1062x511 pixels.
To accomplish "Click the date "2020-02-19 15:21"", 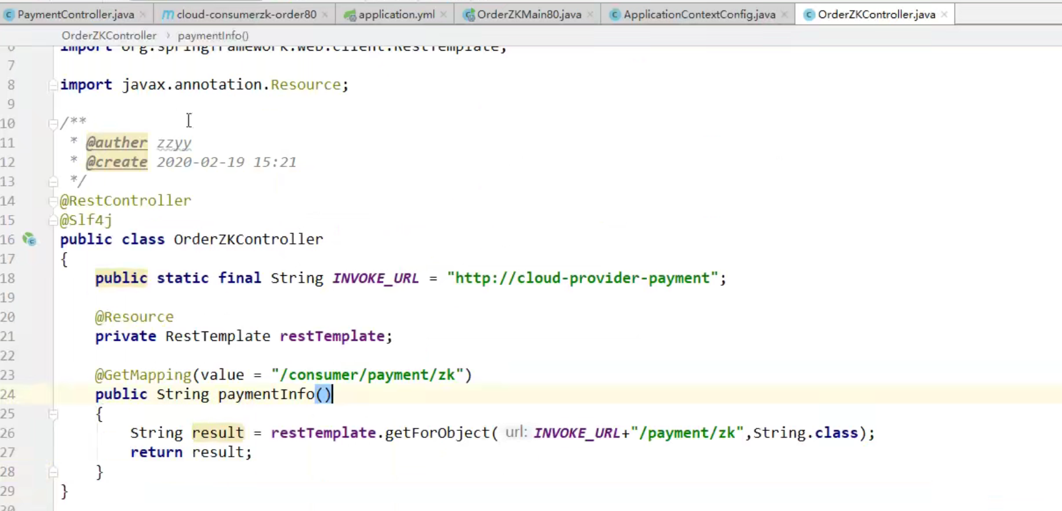I will 226,162.
